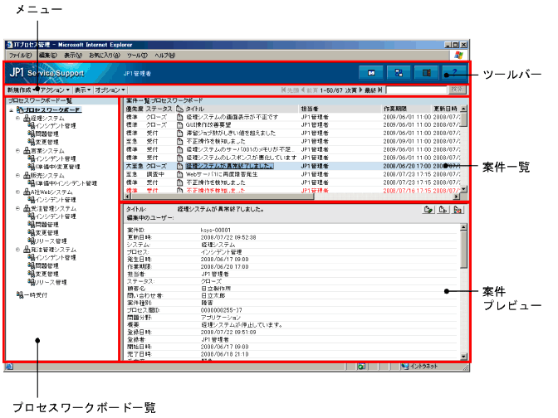Collapse the 経理システム tree node
Viewport: 558px width, 418px height.
point(17,118)
